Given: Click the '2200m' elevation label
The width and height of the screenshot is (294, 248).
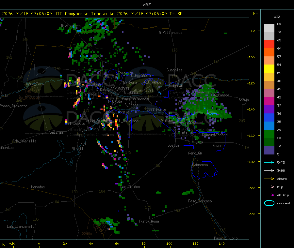Looking at the screenshot, I should pyautogui.click(x=87, y=234).
